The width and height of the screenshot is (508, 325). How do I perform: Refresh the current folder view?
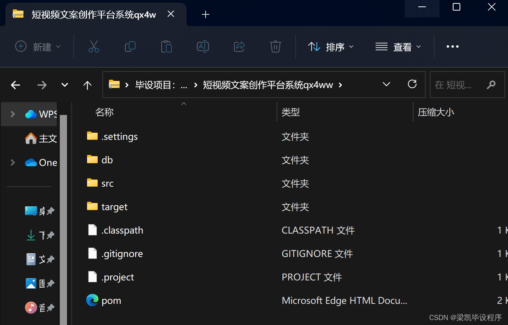point(412,84)
